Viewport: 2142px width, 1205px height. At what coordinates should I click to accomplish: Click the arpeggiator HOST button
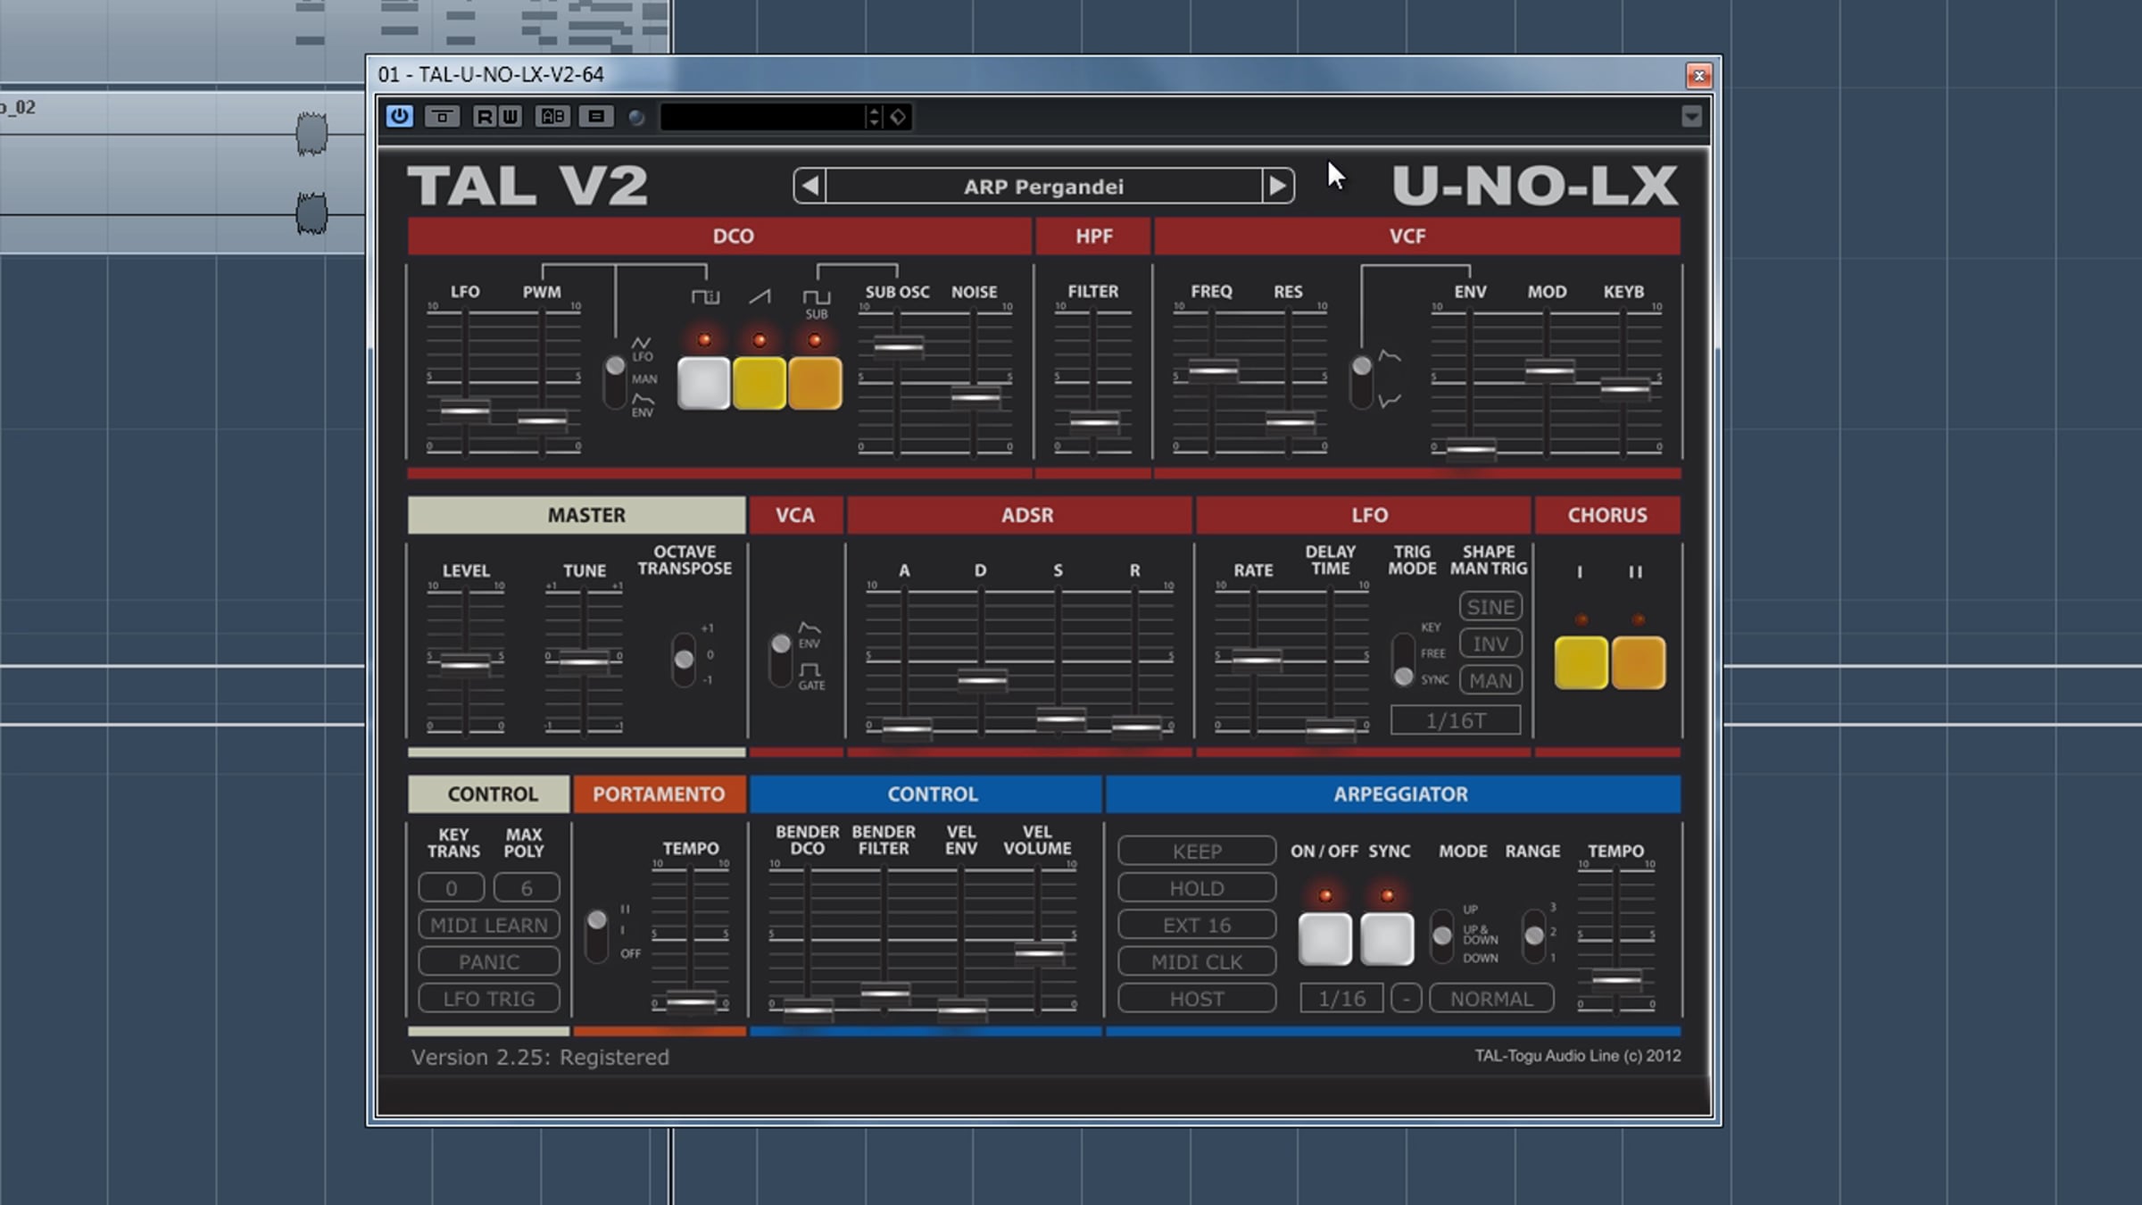[1197, 998]
